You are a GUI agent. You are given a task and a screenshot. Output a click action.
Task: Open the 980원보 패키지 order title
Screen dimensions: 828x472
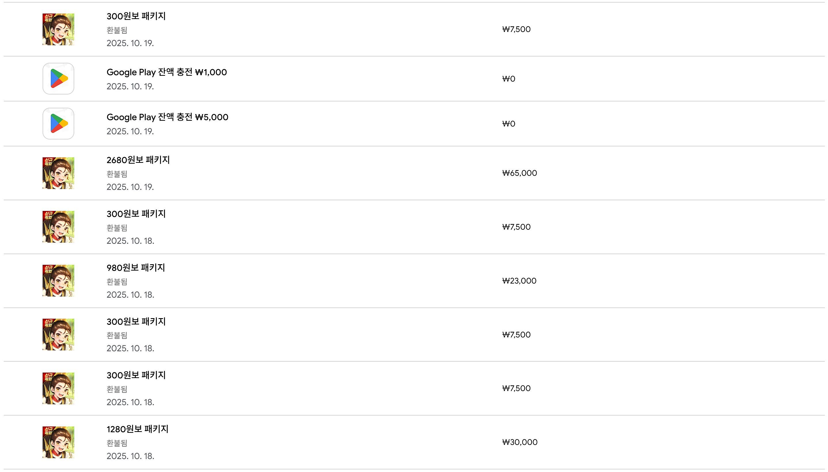pyautogui.click(x=136, y=268)
